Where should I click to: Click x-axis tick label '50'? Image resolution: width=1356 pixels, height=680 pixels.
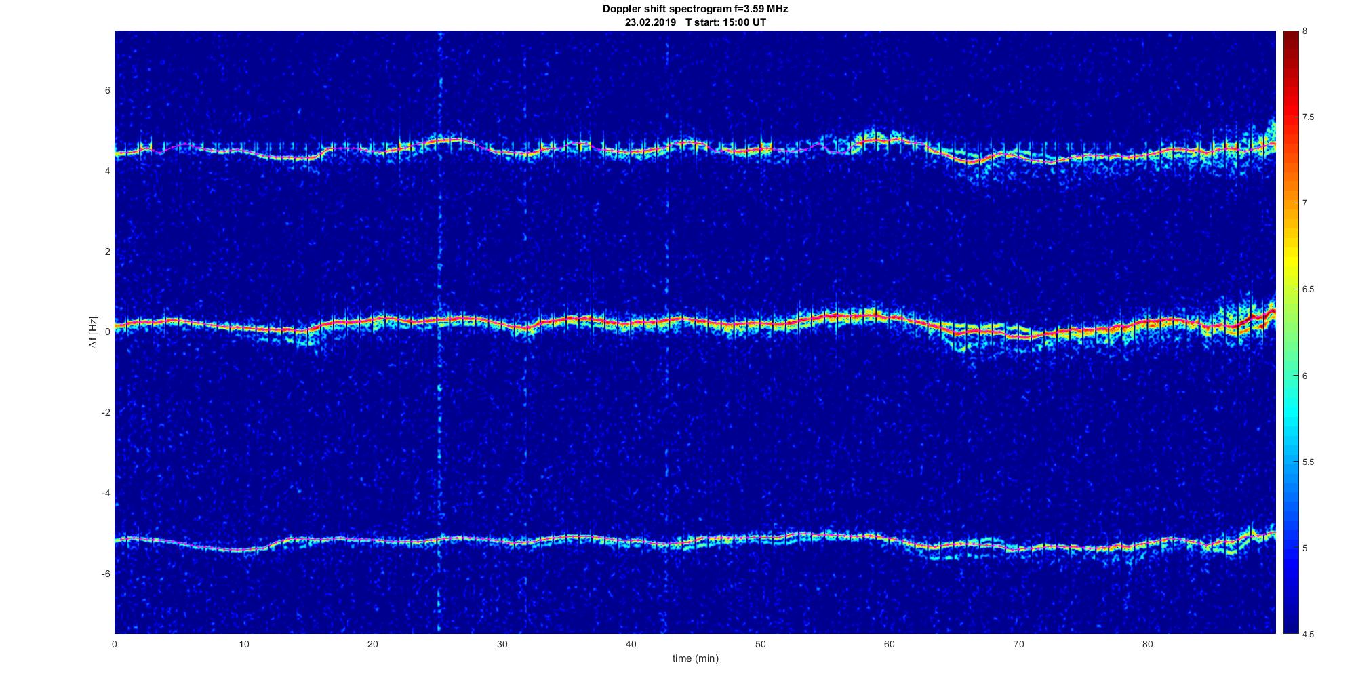(x=760, y=644)
